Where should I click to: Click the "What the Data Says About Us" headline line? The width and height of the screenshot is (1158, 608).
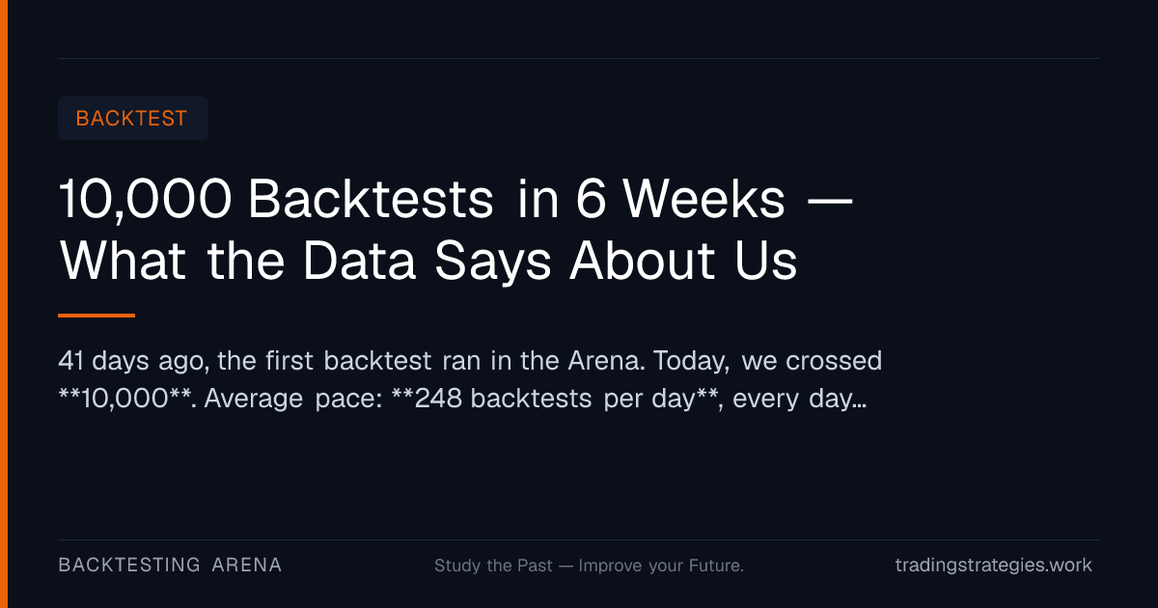coord(428,260)
